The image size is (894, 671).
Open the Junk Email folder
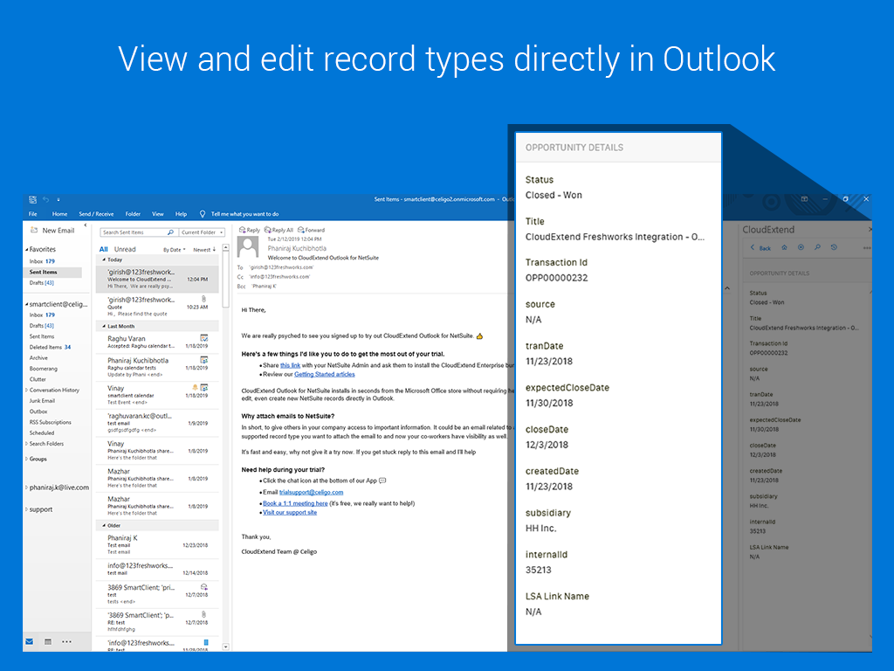42,400
